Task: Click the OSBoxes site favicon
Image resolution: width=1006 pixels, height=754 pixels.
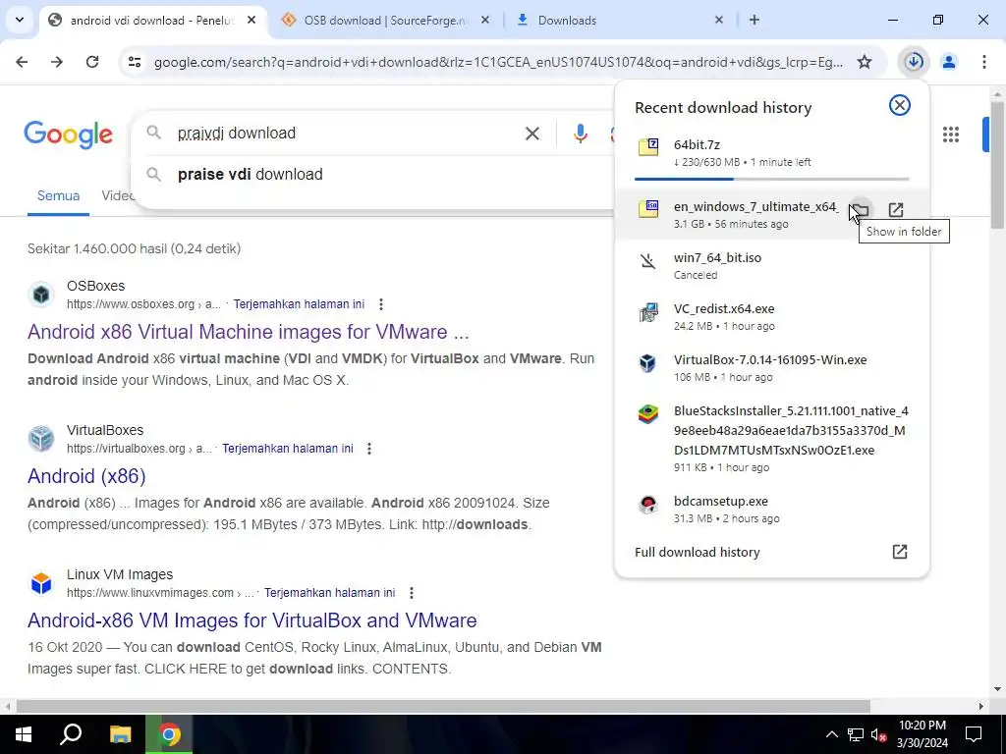Action: (41, 295)
